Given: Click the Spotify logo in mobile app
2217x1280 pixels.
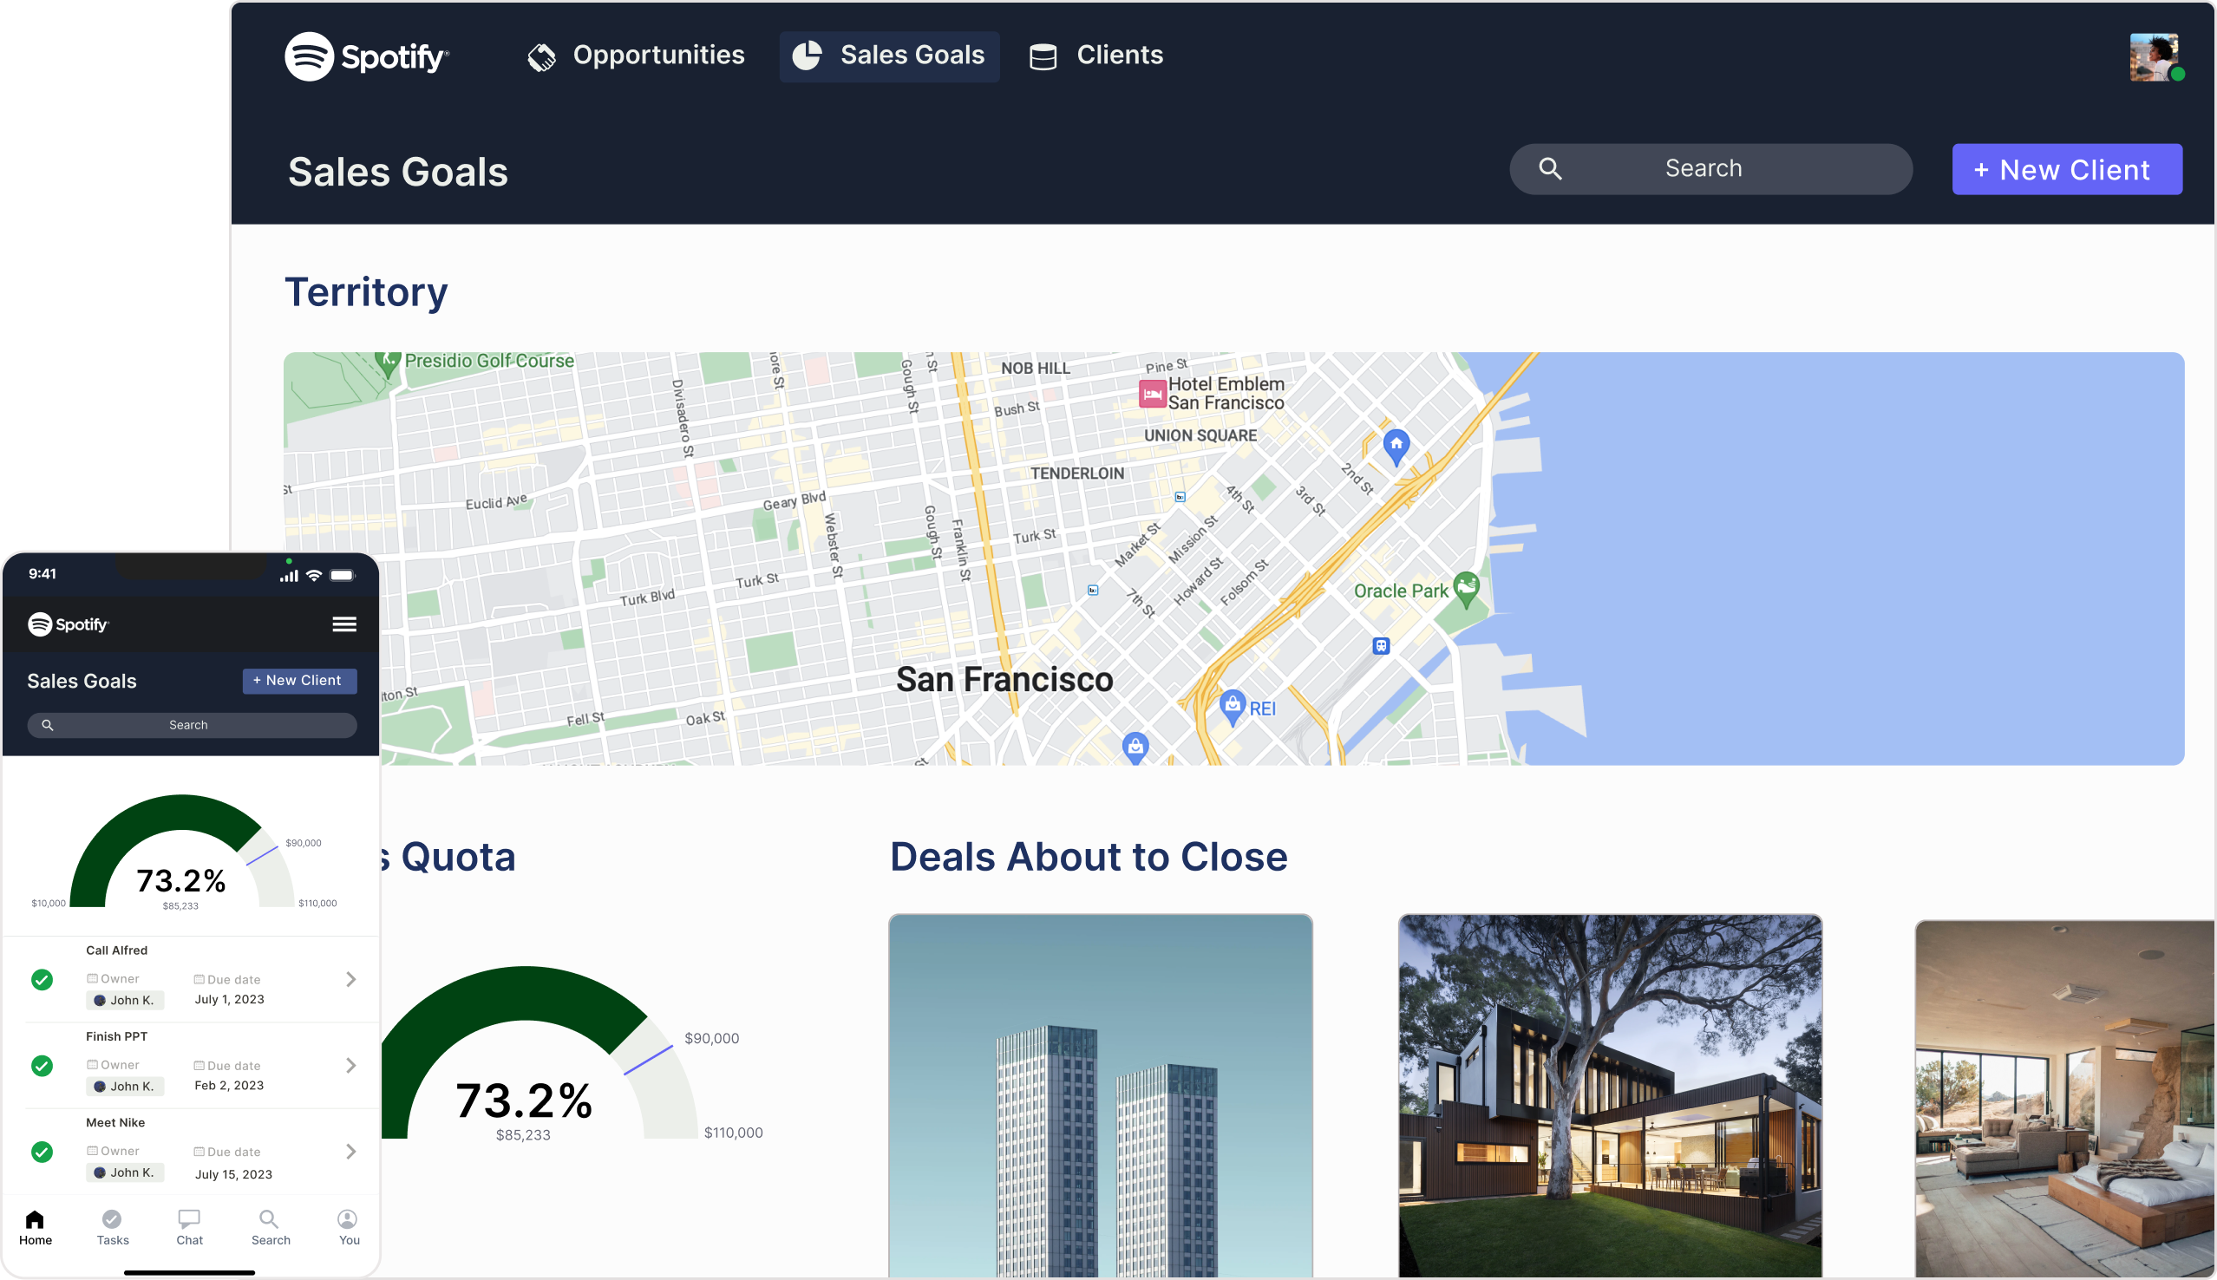Looking at the screenshot, I should click(x=69, y=624).
